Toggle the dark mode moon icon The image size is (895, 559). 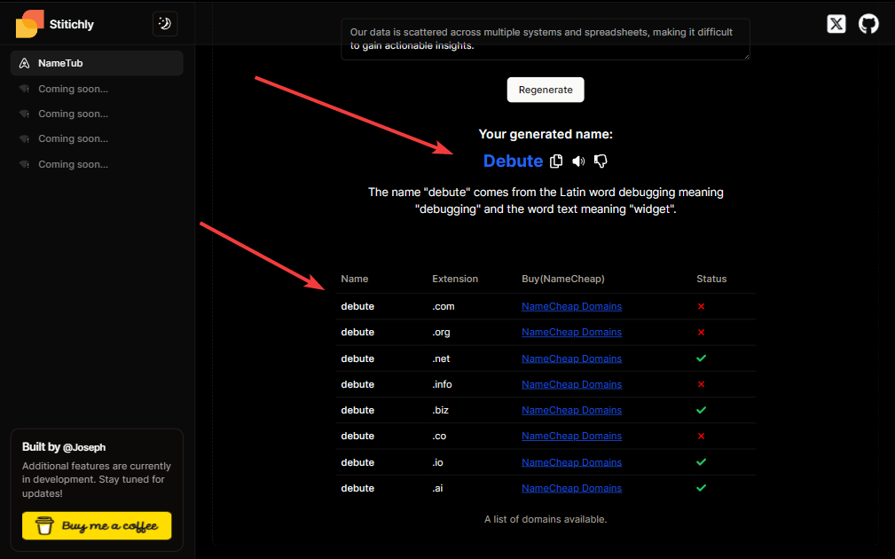click(x=165, y=24)
